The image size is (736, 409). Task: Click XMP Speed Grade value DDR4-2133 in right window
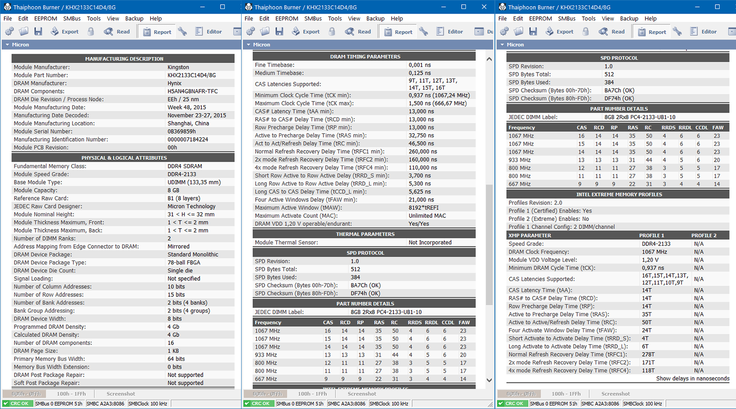(656, 244)
